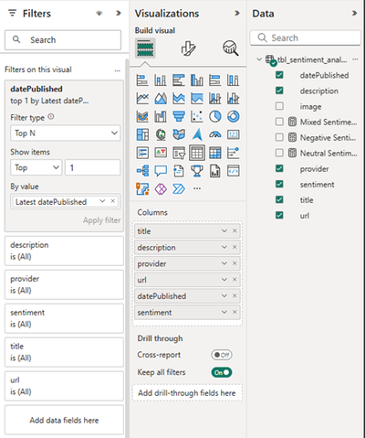Remove Latest datePublished from By value
This screenshot has height=438, width=365.
[x=112, y=201]
